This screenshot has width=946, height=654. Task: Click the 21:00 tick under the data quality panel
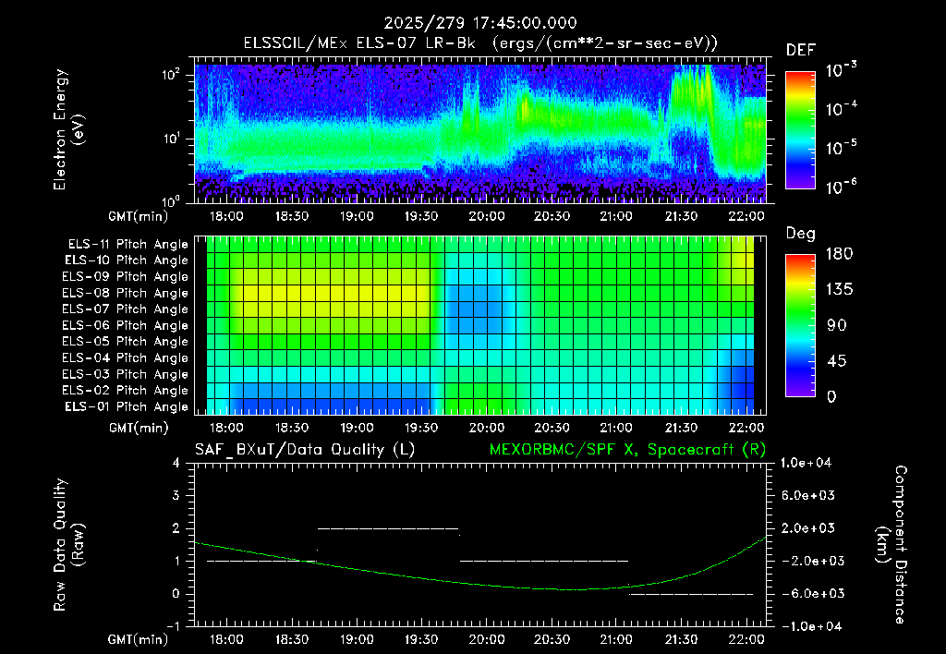[616, 639]
